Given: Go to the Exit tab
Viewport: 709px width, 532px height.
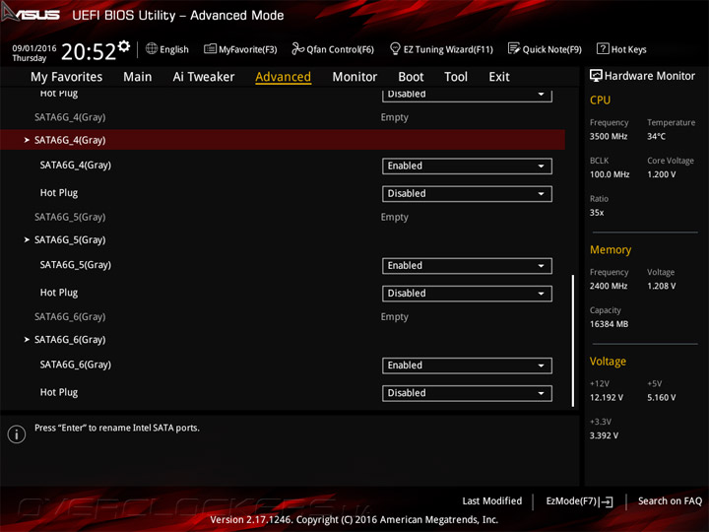Looking at the screenshot, I should 498,77.
